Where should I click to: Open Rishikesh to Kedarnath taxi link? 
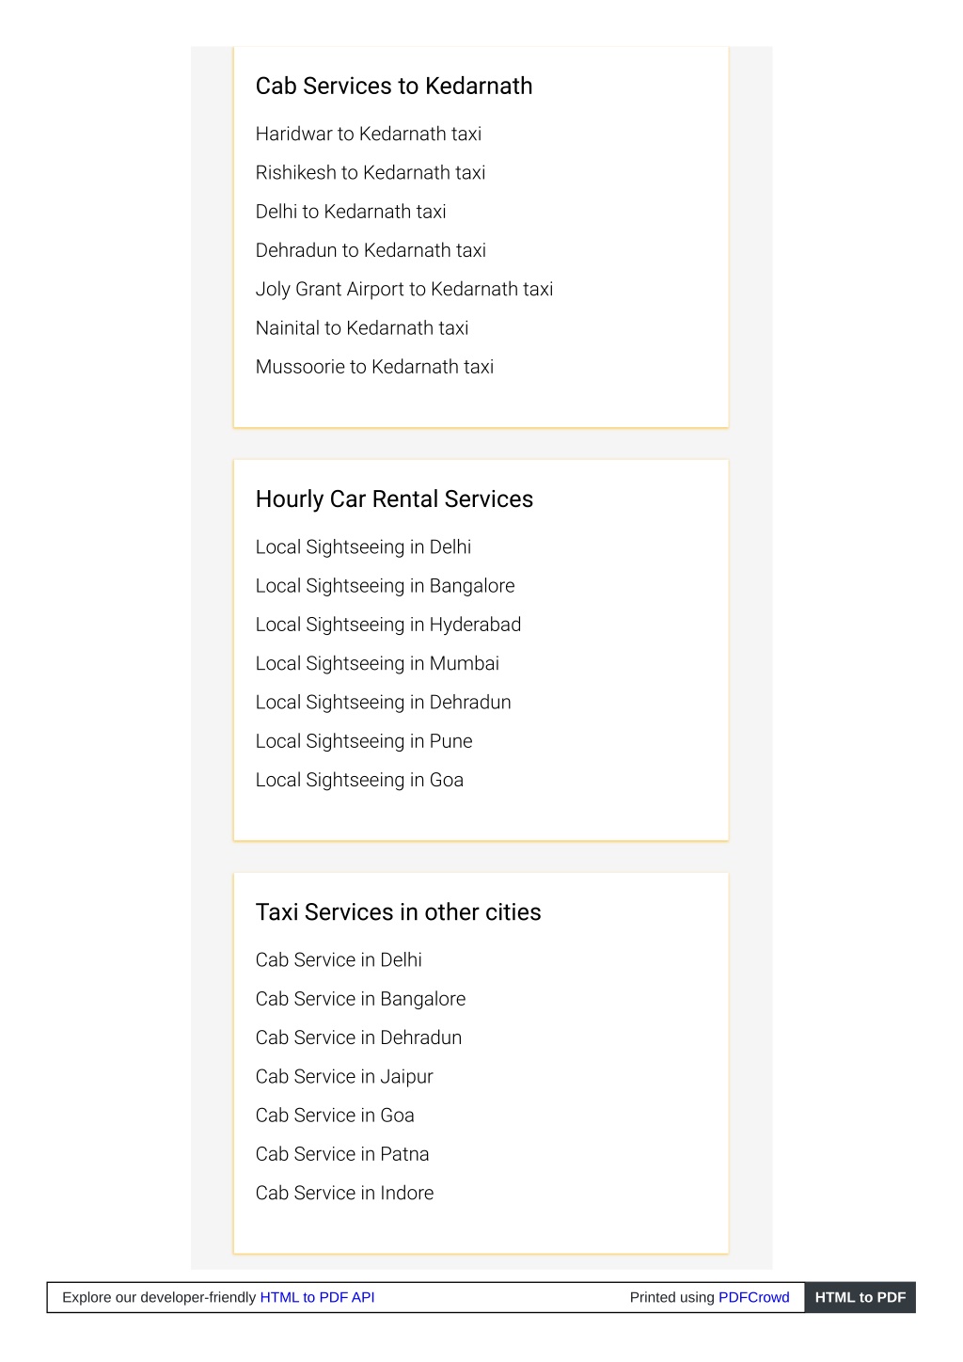(371, 172)
